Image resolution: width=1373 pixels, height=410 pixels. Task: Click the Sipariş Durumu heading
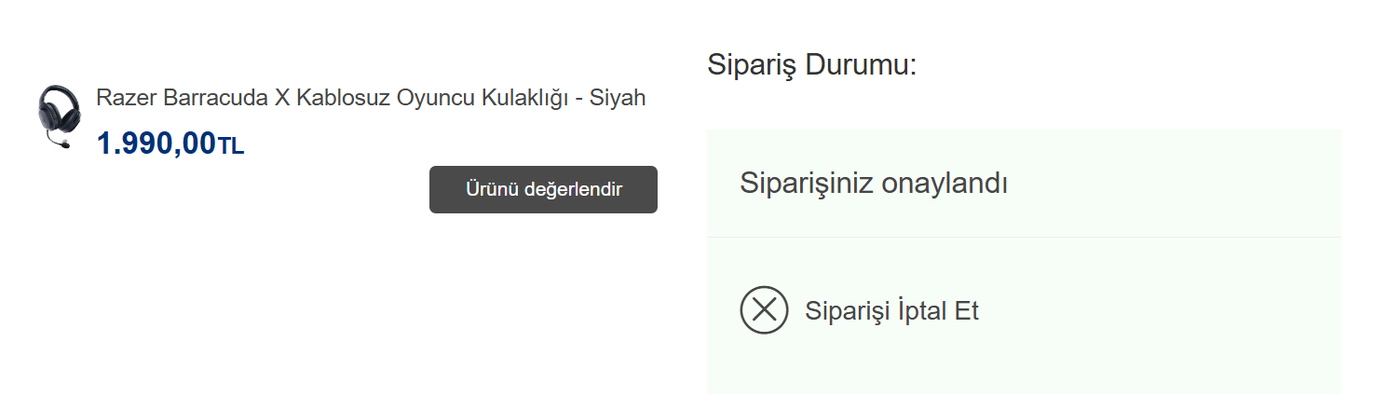tap(811, 65)
